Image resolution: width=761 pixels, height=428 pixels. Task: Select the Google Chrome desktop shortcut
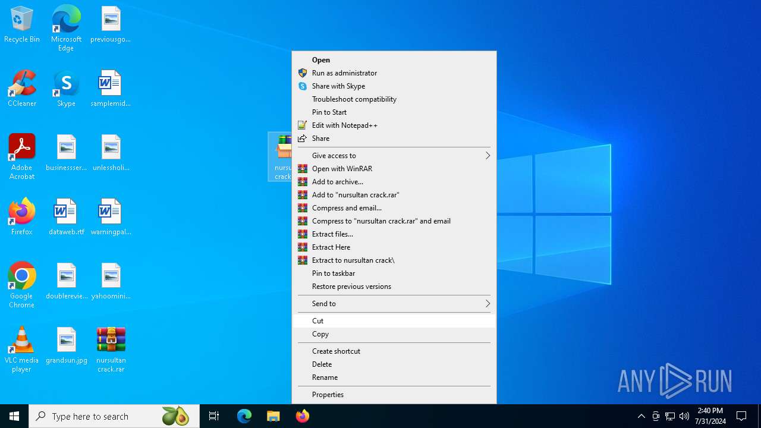(22, 285)
